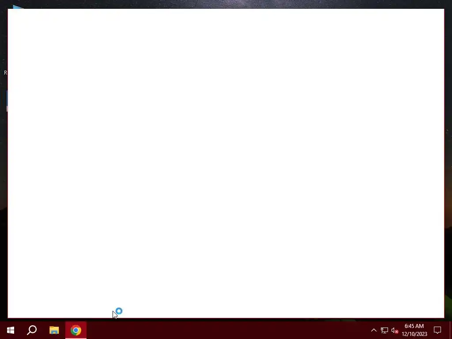Open the Windows Start menu

click(11, 330)
